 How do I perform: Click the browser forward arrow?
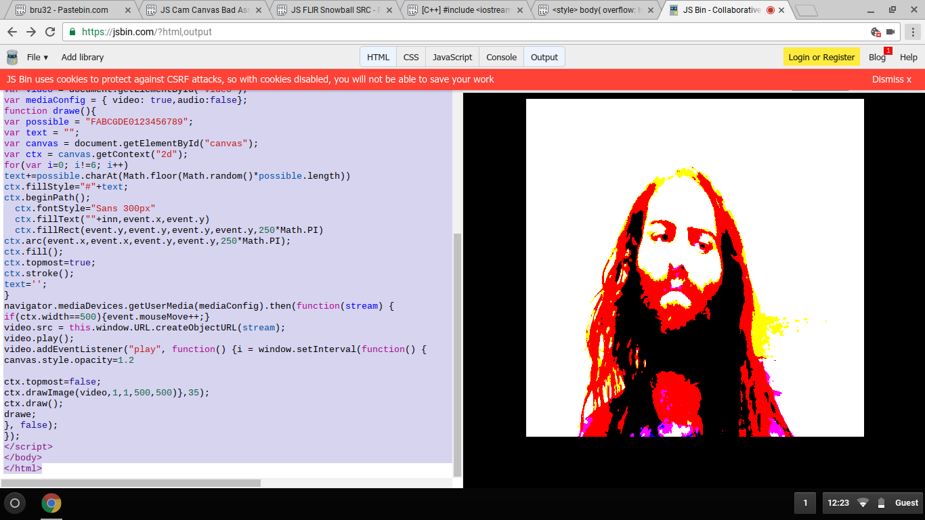(x=31, y=32)
